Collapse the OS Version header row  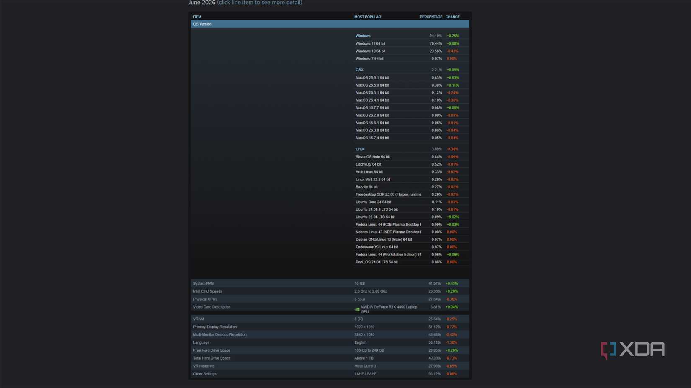[x=330, y=24]
